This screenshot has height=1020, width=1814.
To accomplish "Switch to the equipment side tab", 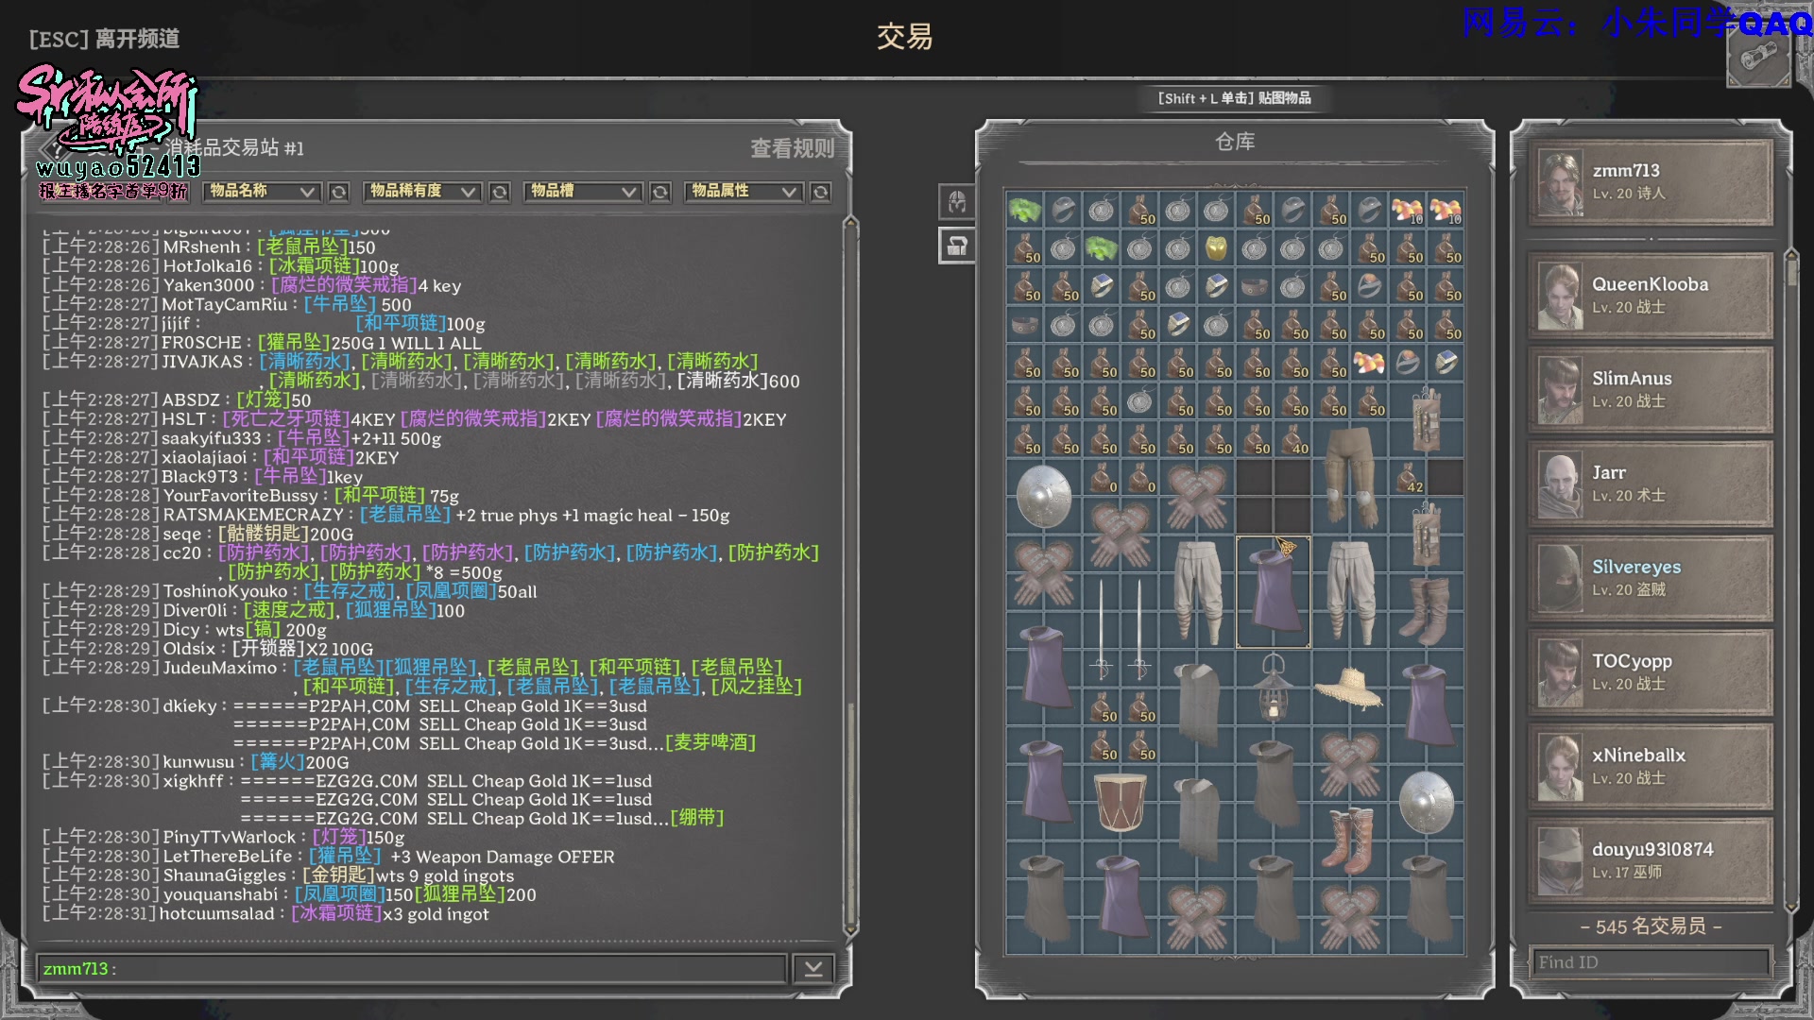I will (x=956, y=201).
